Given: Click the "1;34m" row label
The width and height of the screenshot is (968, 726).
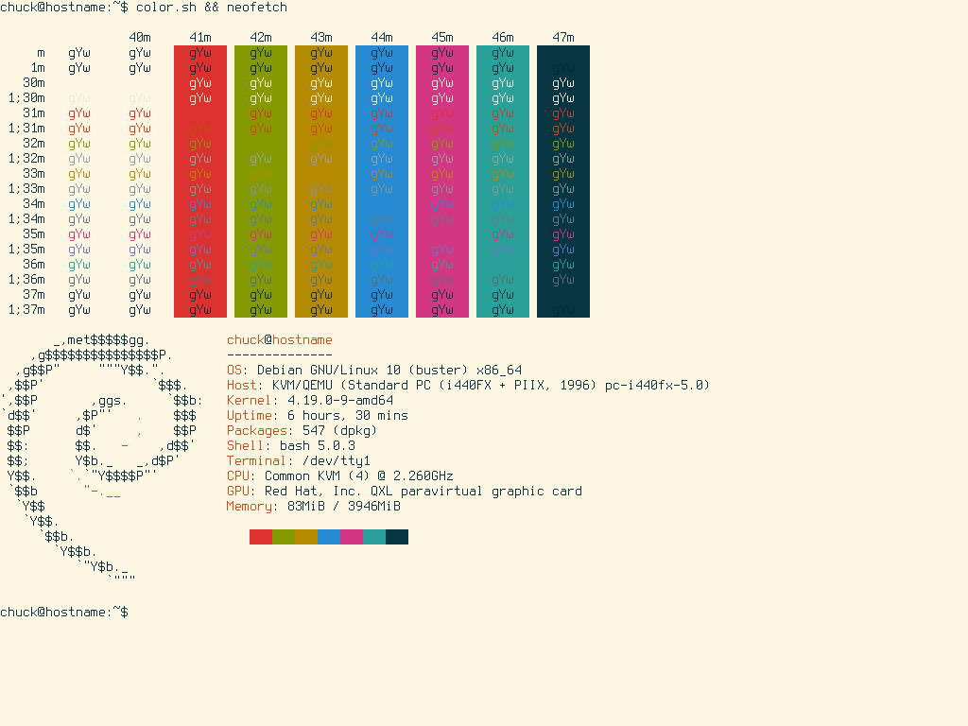Looking at the screenshot, I should tap(26, 219).
